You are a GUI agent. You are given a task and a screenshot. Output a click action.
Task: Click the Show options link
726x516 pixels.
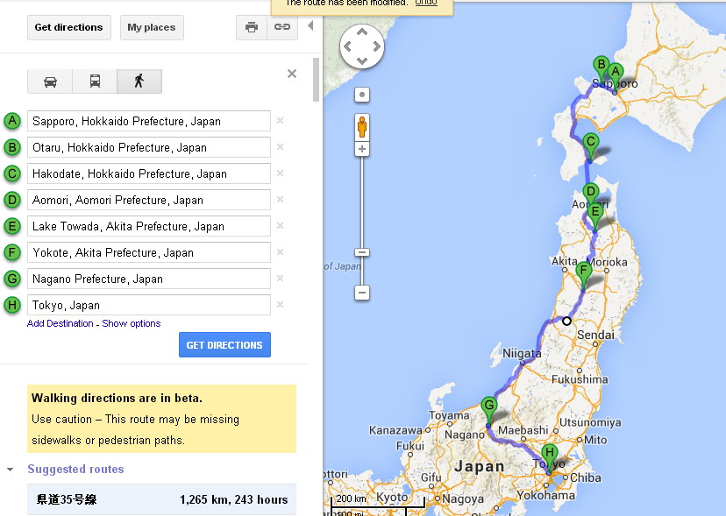pos(131,323)
